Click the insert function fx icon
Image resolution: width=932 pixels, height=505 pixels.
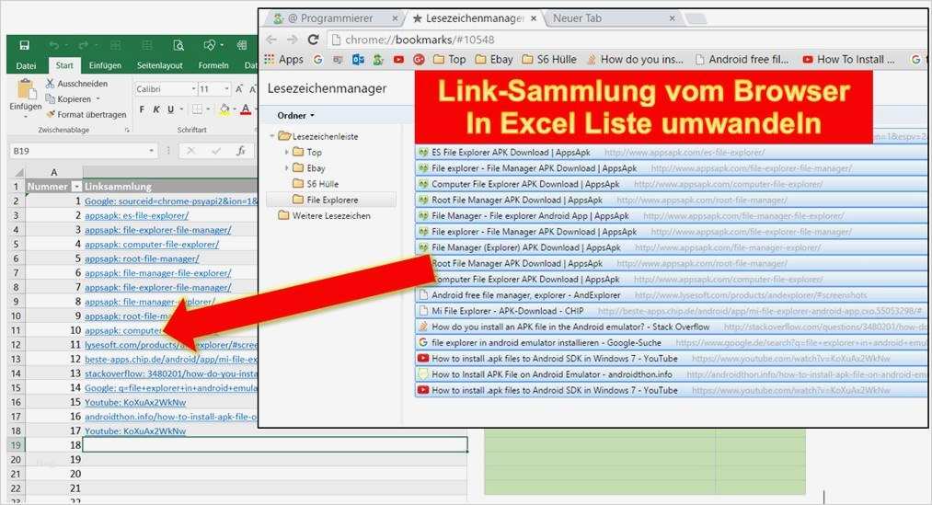click(241, 151)
